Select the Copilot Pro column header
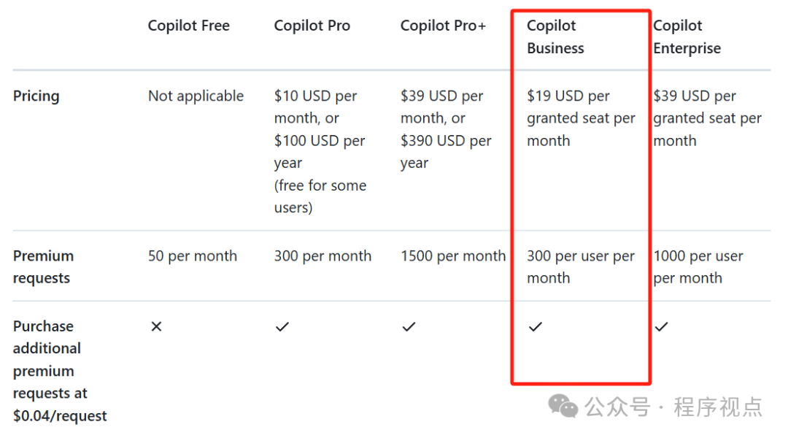This screenshot has width=788, height=438. [x=312, y=26]
